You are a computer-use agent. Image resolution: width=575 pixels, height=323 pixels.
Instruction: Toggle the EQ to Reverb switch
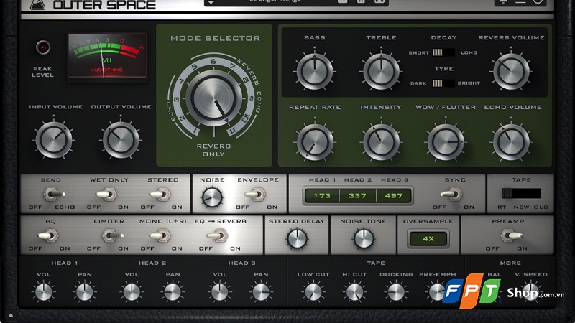[218, 235]
